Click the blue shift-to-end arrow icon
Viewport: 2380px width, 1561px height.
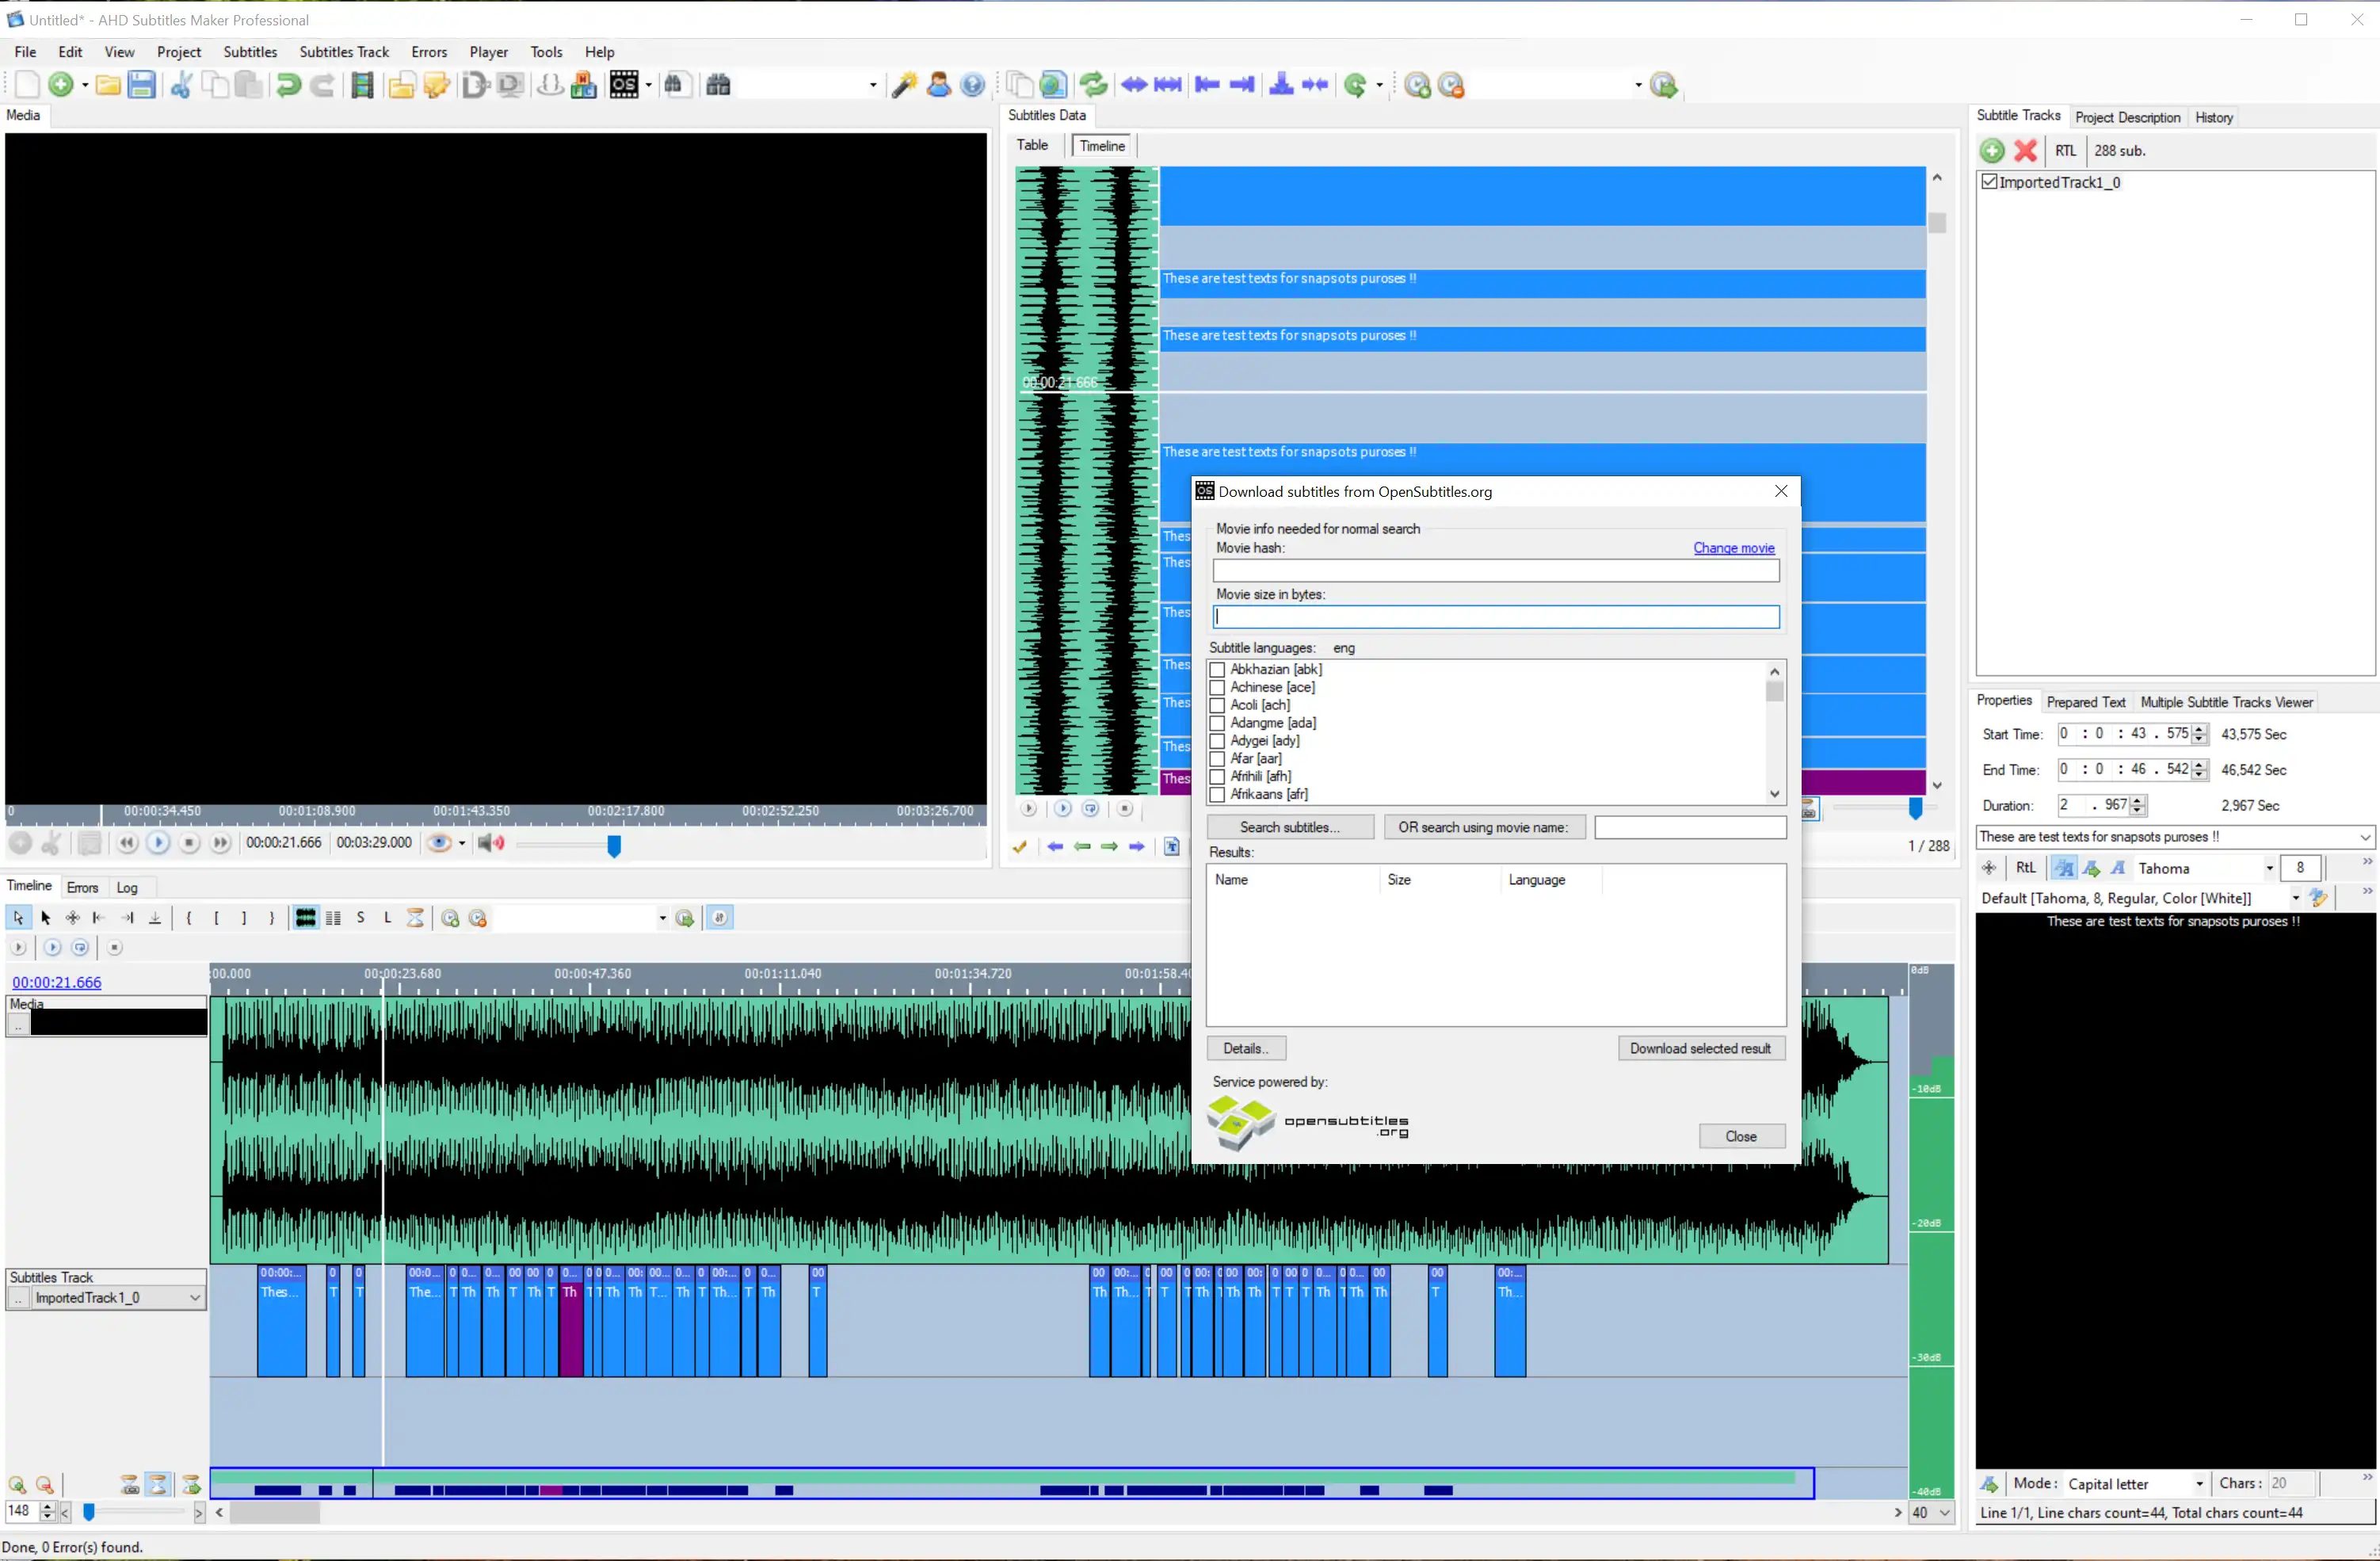point(1242,85)
